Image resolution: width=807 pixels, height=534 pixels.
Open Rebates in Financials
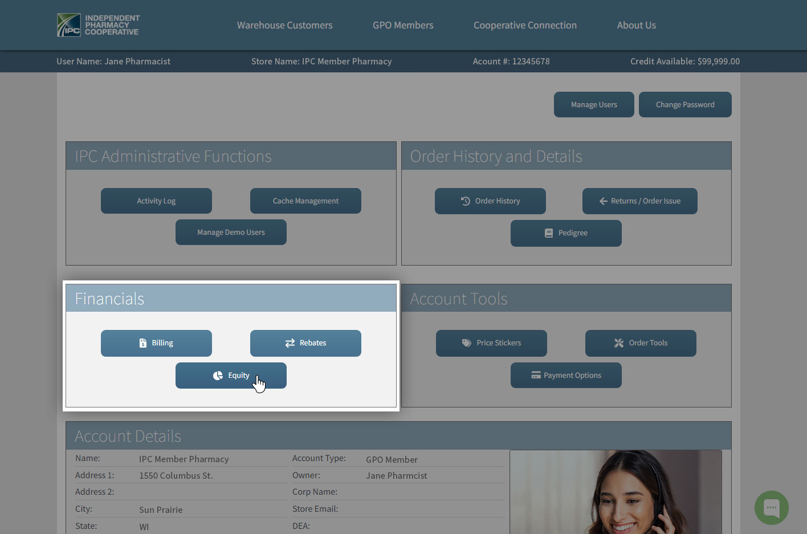point(305,343)
